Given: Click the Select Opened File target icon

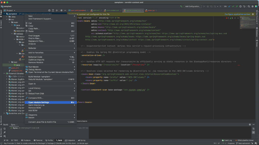Looking at the screenshot, I should coord(49,10).
